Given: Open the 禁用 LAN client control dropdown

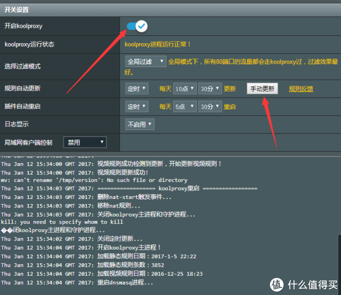Looking at the screenshot, I should click(x=85, y=142).
